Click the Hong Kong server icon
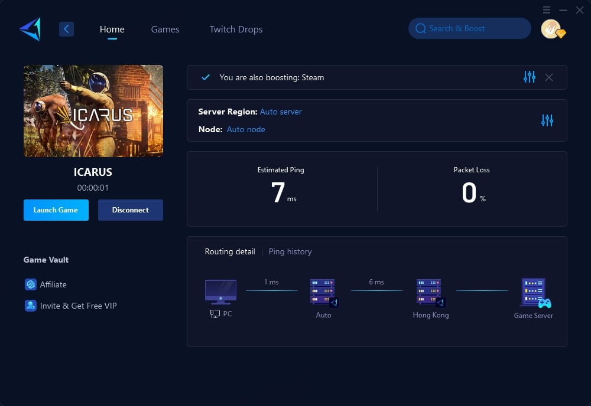 coord(430,293)
